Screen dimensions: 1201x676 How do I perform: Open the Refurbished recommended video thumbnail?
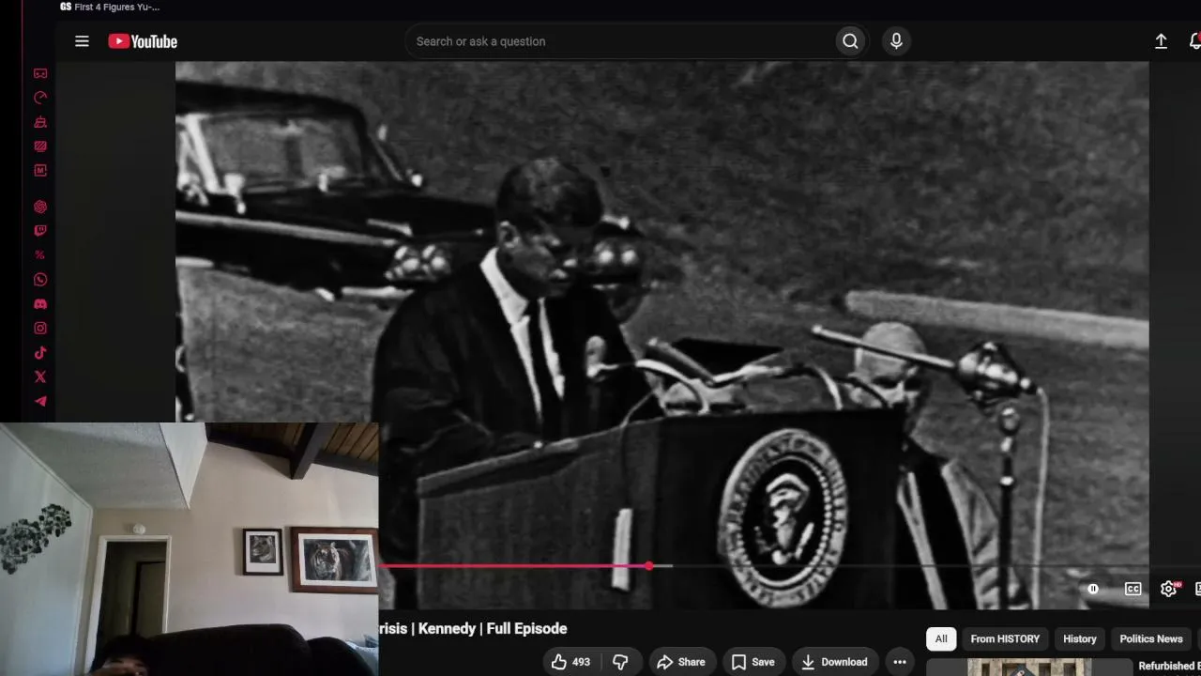1029,668
